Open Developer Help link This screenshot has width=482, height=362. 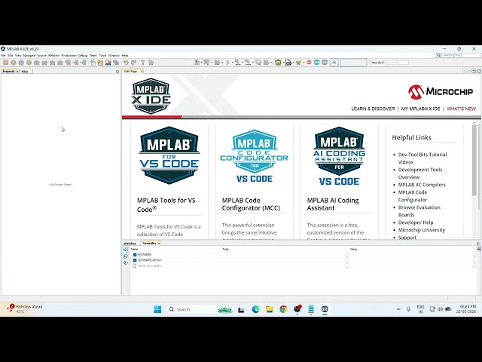tap(416, 222)
